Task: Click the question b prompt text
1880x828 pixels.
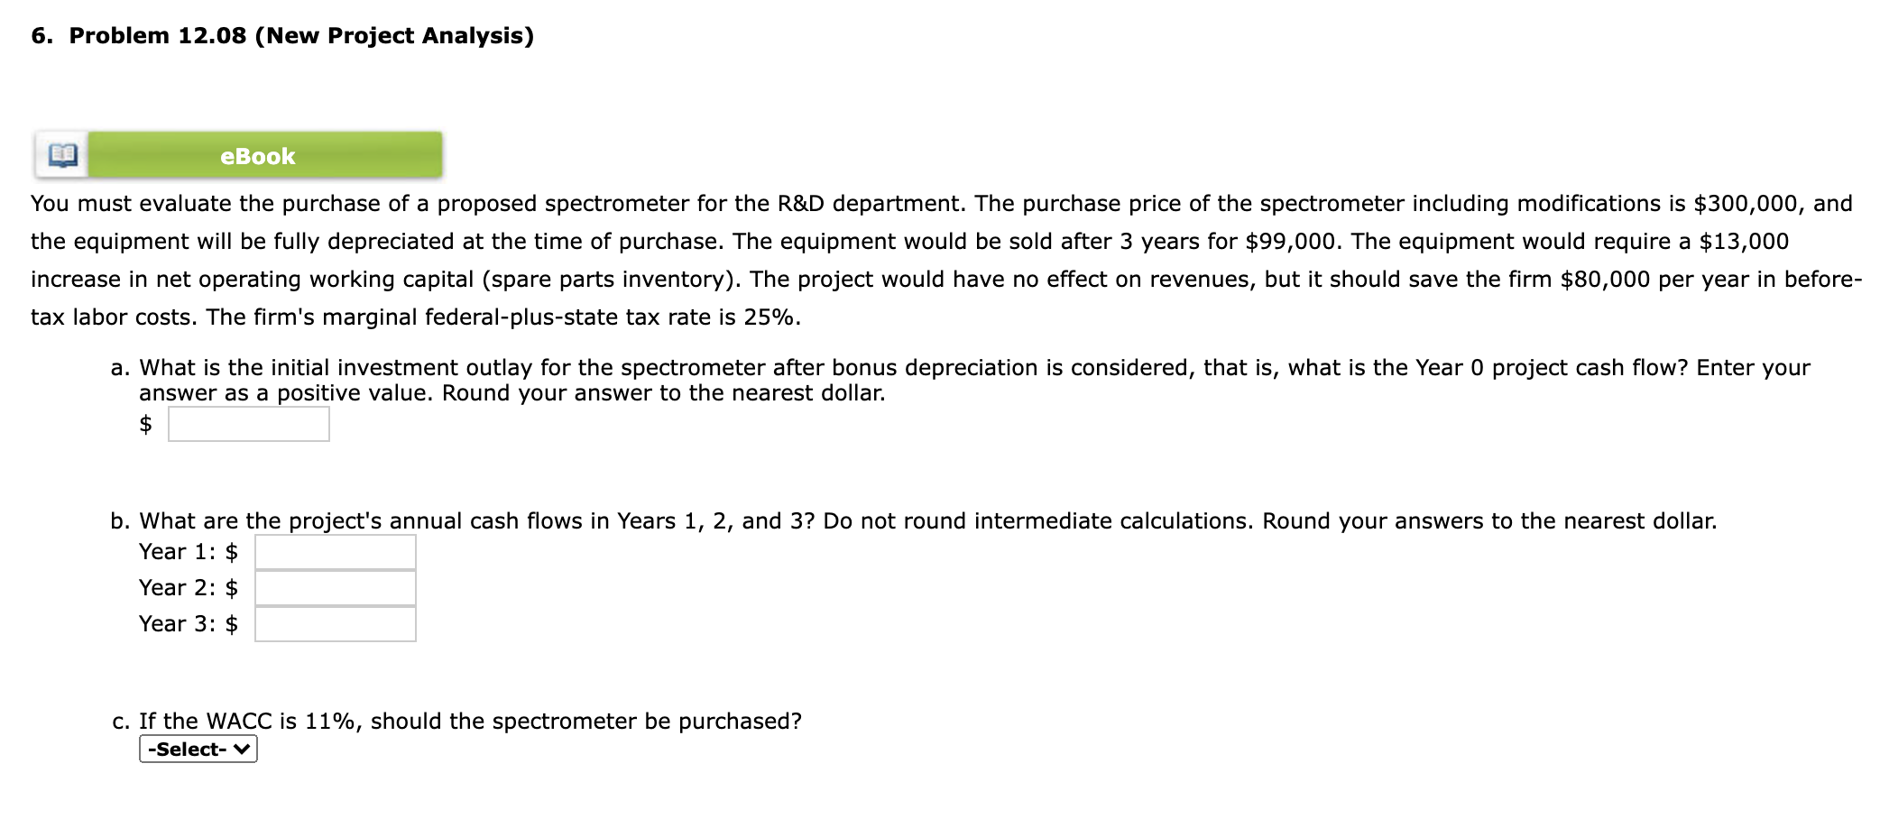Action: point(631,520)
